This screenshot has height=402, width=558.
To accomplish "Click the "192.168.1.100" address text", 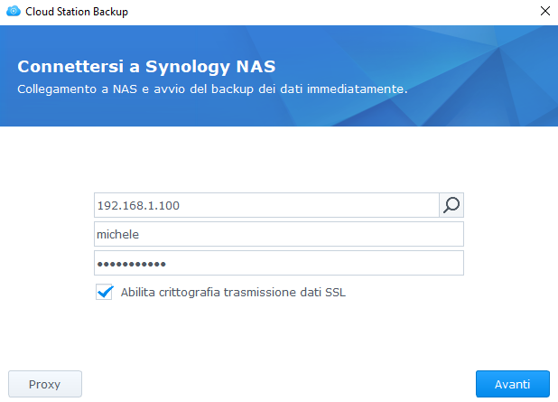I will [138, 205].
